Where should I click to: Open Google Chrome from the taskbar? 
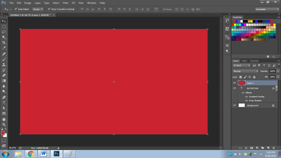(x=31, y=154)
